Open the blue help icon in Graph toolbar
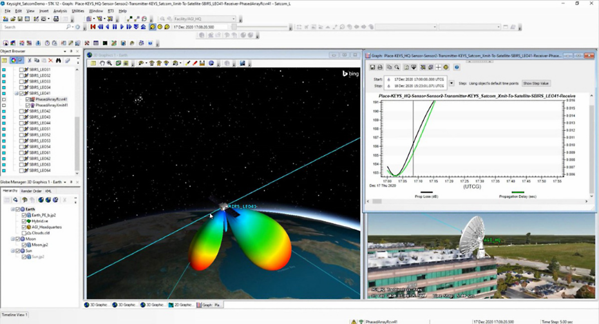This screenshot has width=599, height=324. pos(457,67)
